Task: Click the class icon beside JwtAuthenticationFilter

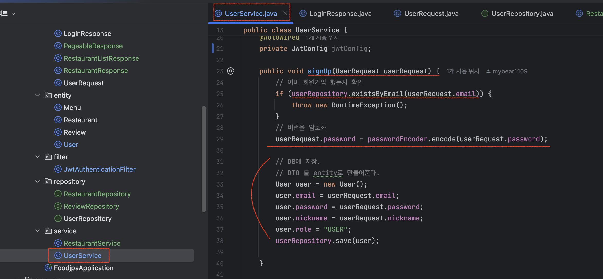Action: [x=58, y=169]
